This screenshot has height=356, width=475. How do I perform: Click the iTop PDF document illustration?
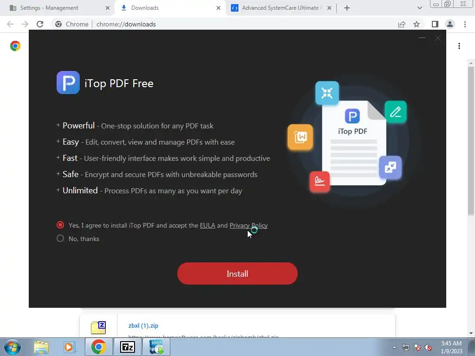click(x=354, y=143)
